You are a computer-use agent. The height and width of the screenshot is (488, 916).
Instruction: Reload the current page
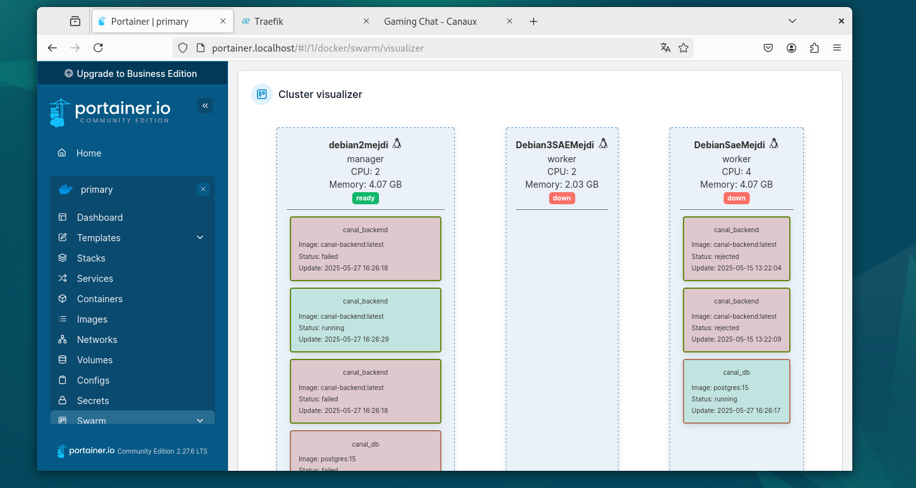(x=98, y=48)
